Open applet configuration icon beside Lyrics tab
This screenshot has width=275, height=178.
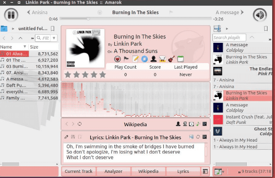coord(205,171)
